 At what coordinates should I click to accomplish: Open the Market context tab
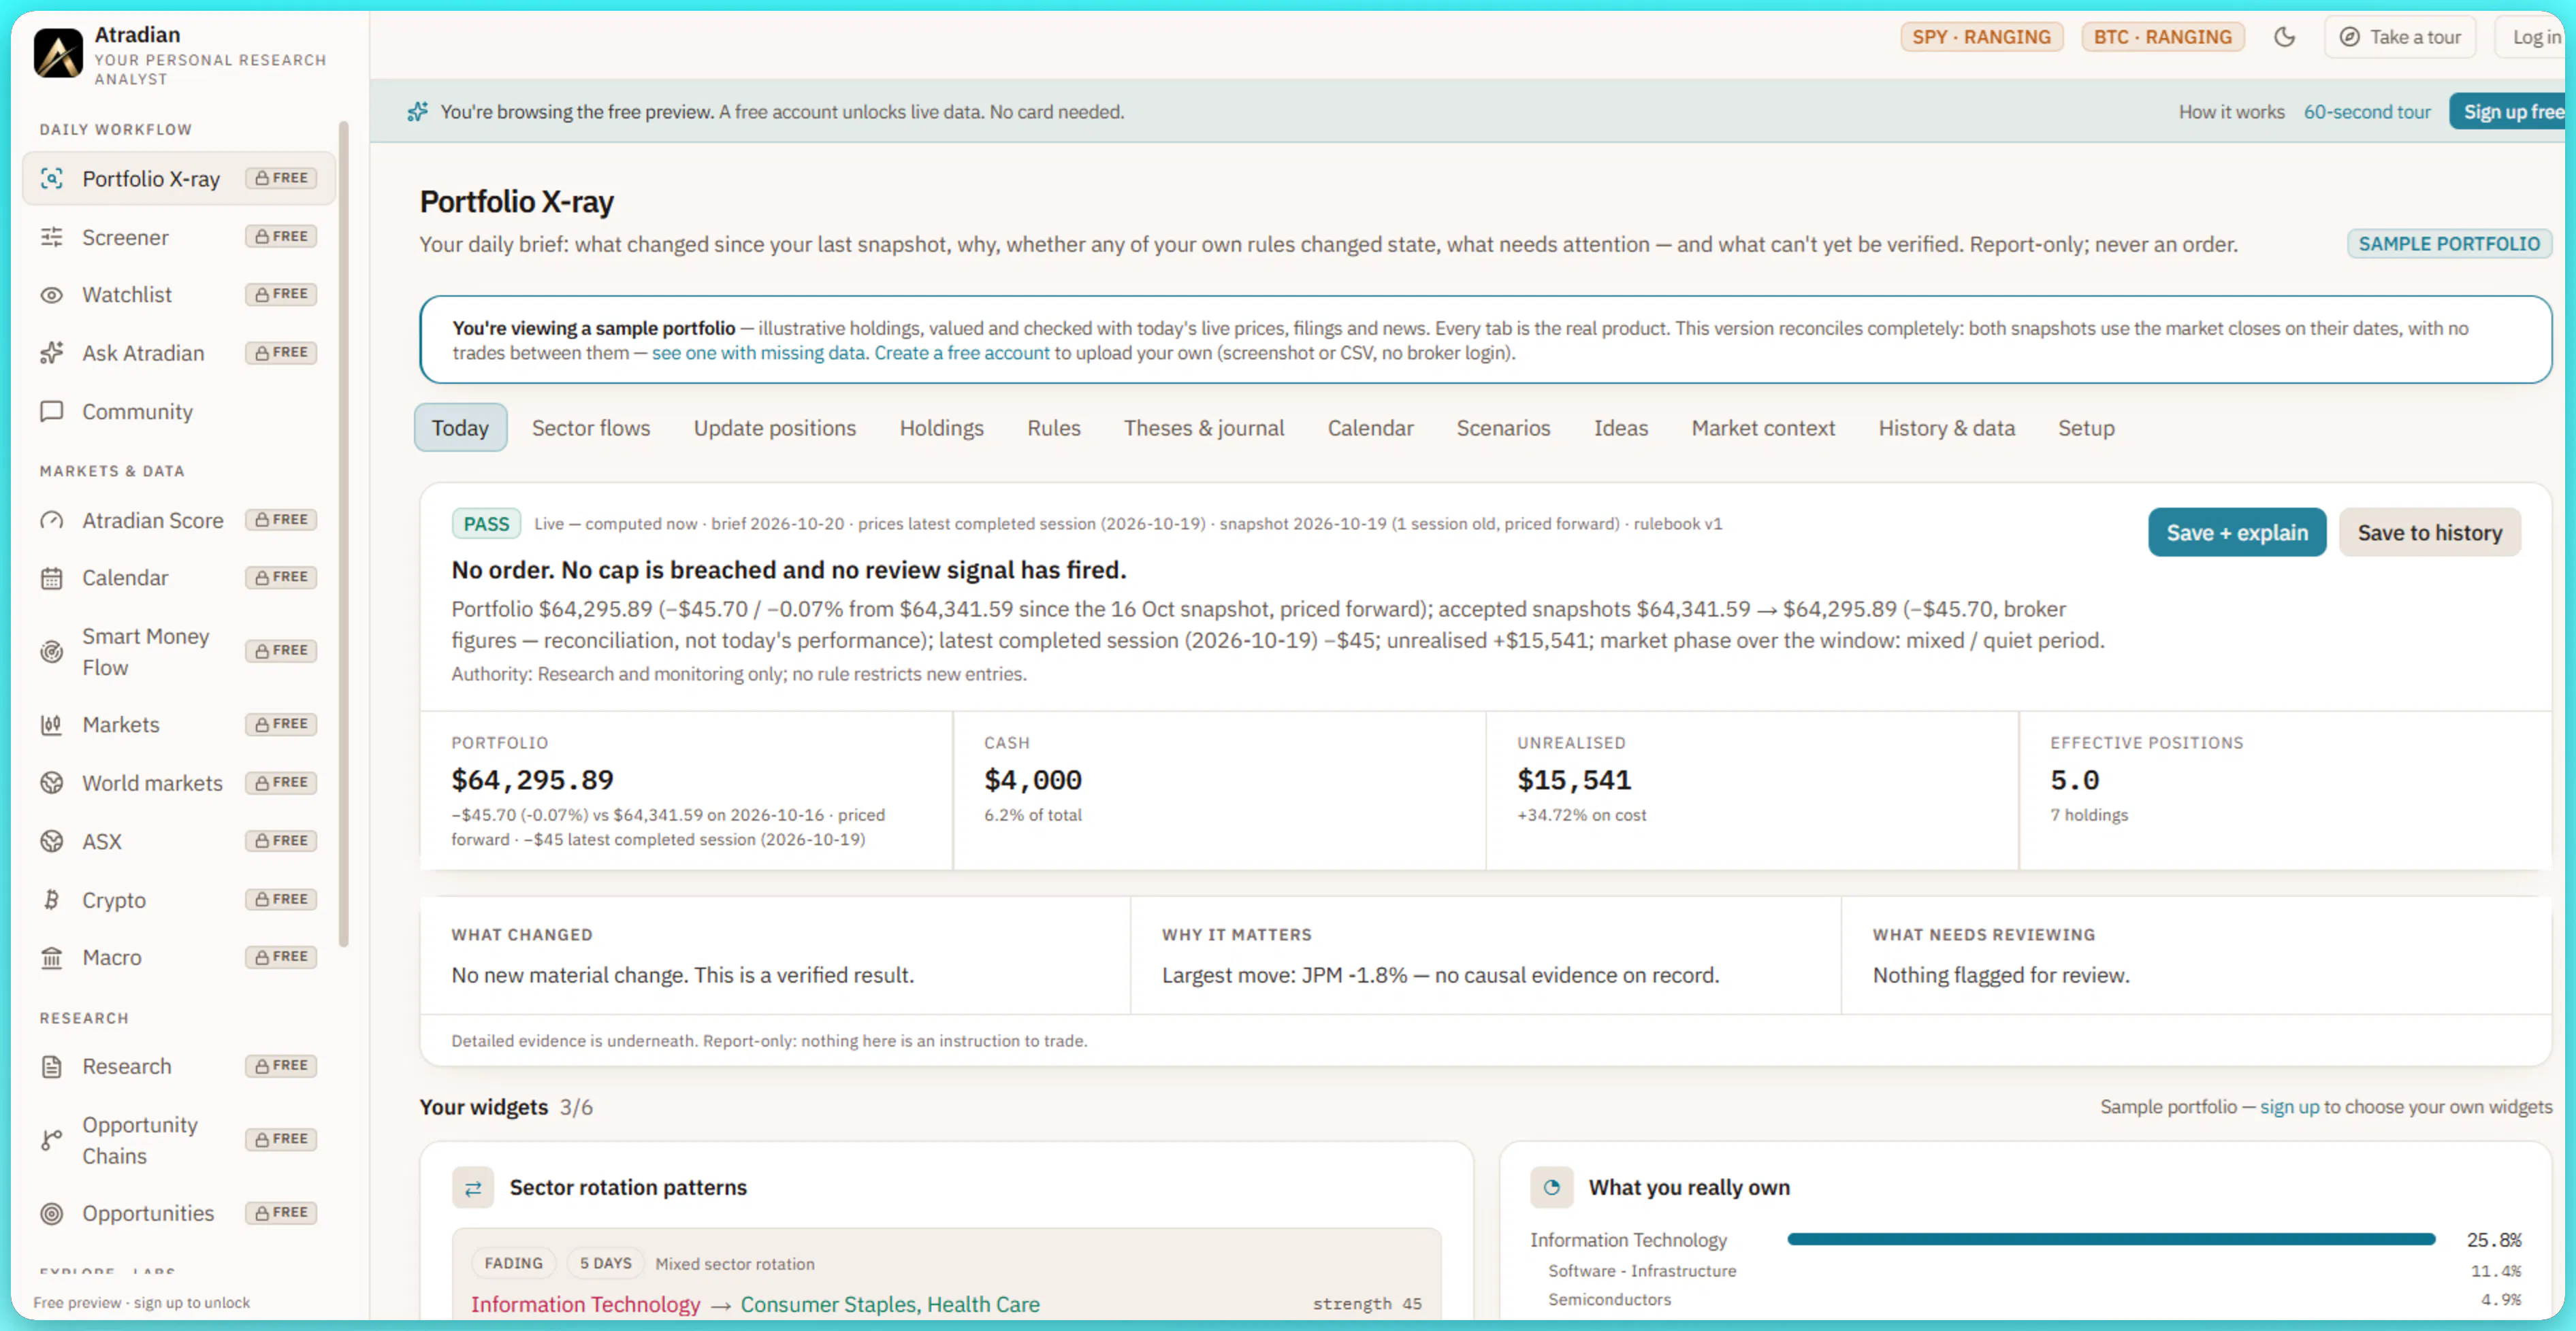[1763, 428]
